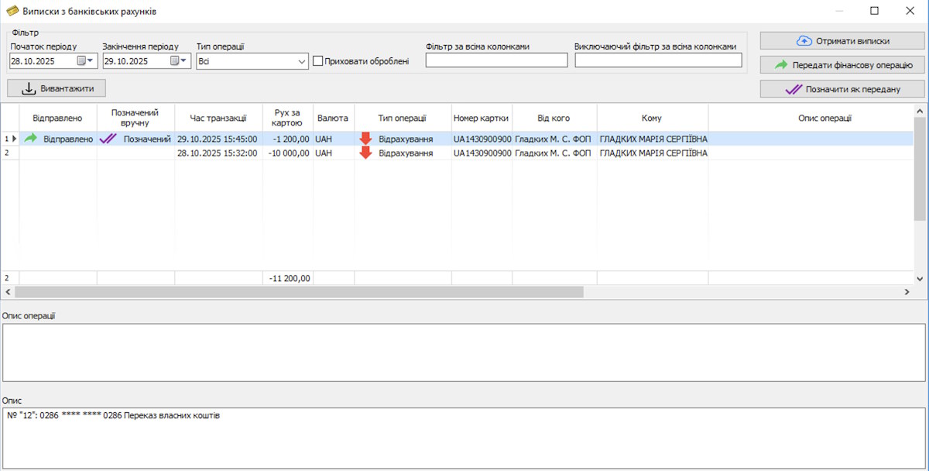
Task: Toggle the Приховати оброблені checkbox
Action: (317, 61)
